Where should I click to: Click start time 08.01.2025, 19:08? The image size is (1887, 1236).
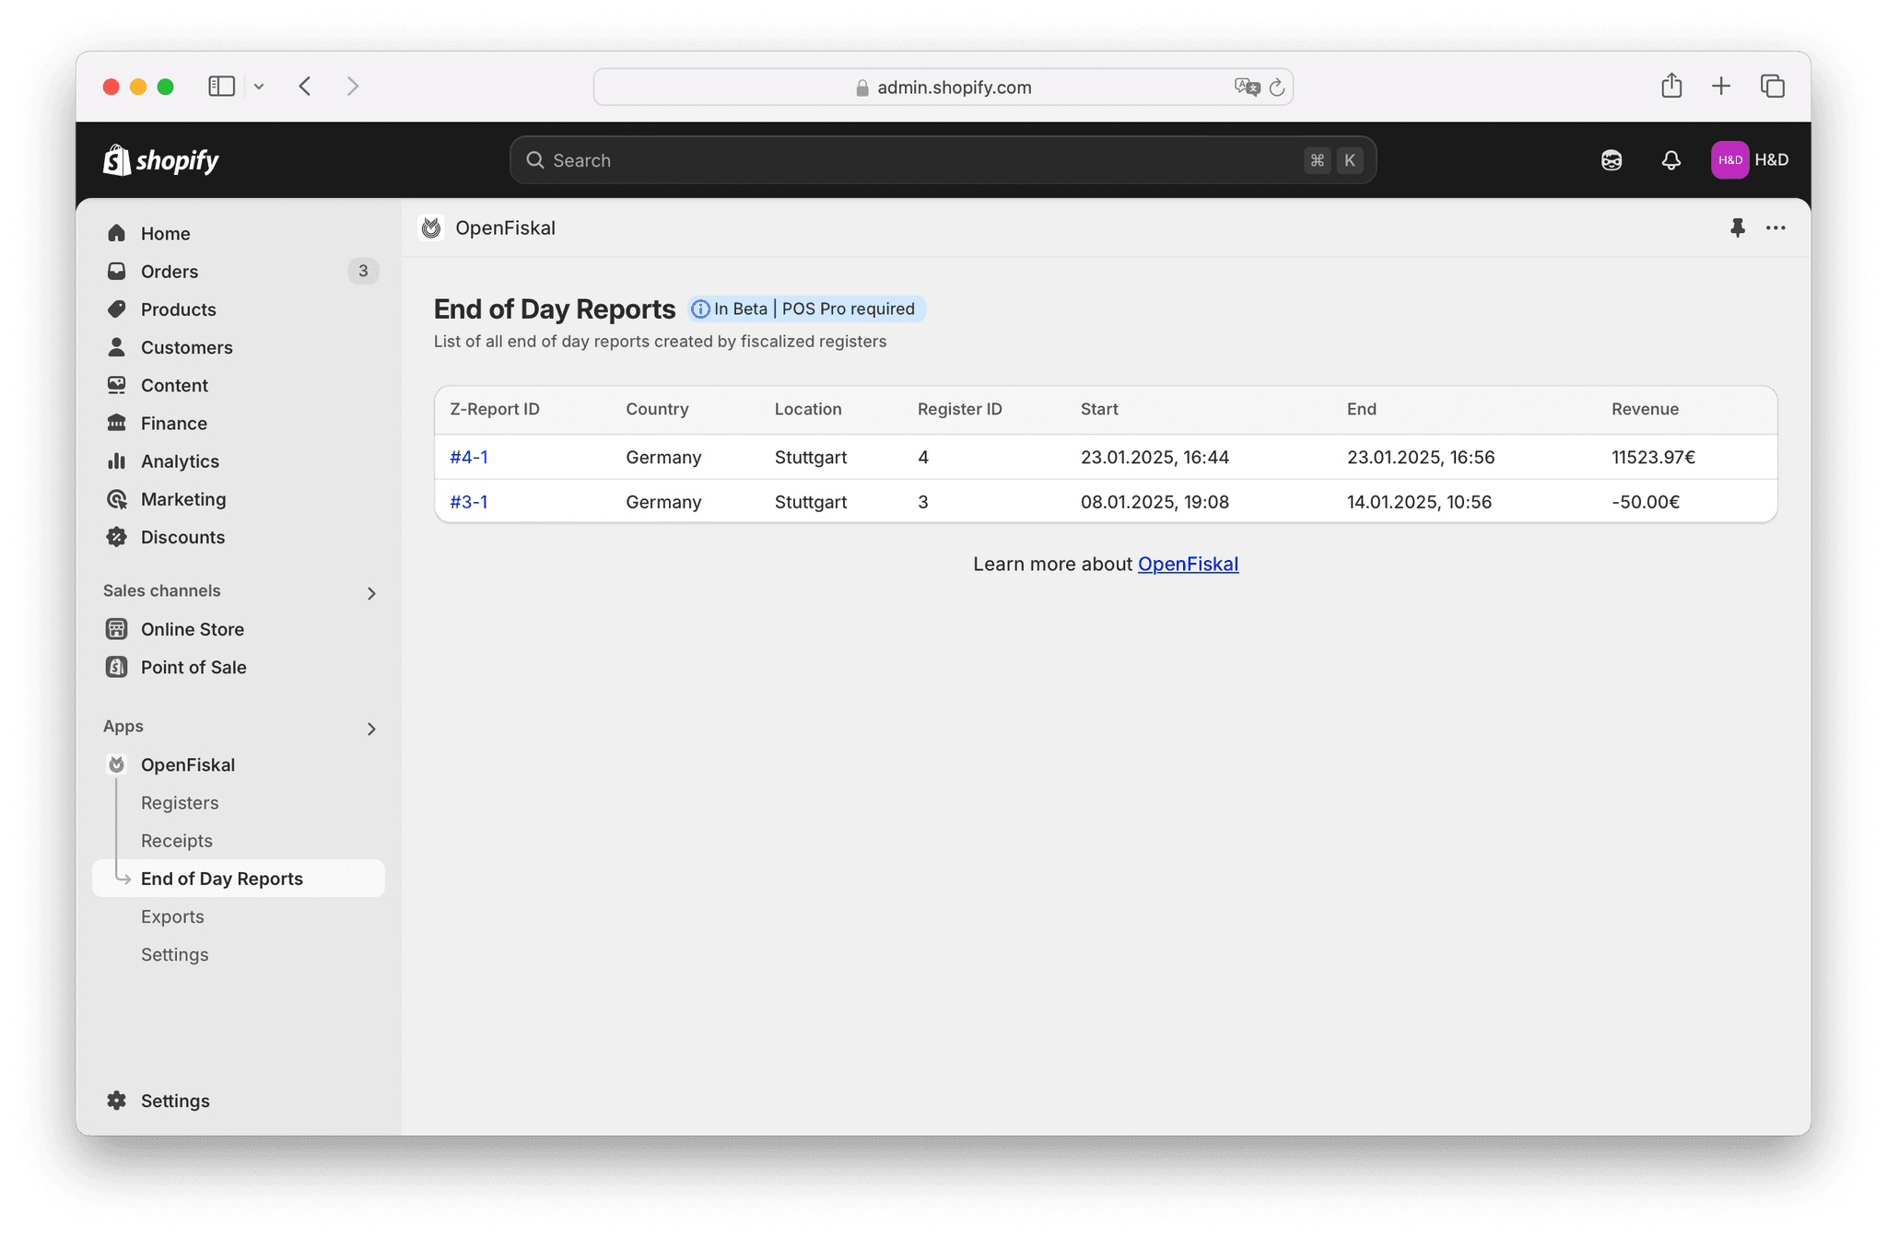(x=1154, y=502)
